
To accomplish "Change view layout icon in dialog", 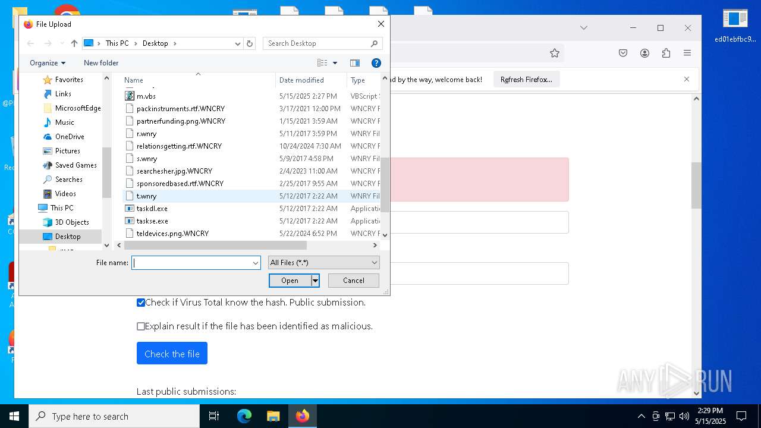I will [x=322, y=63].
